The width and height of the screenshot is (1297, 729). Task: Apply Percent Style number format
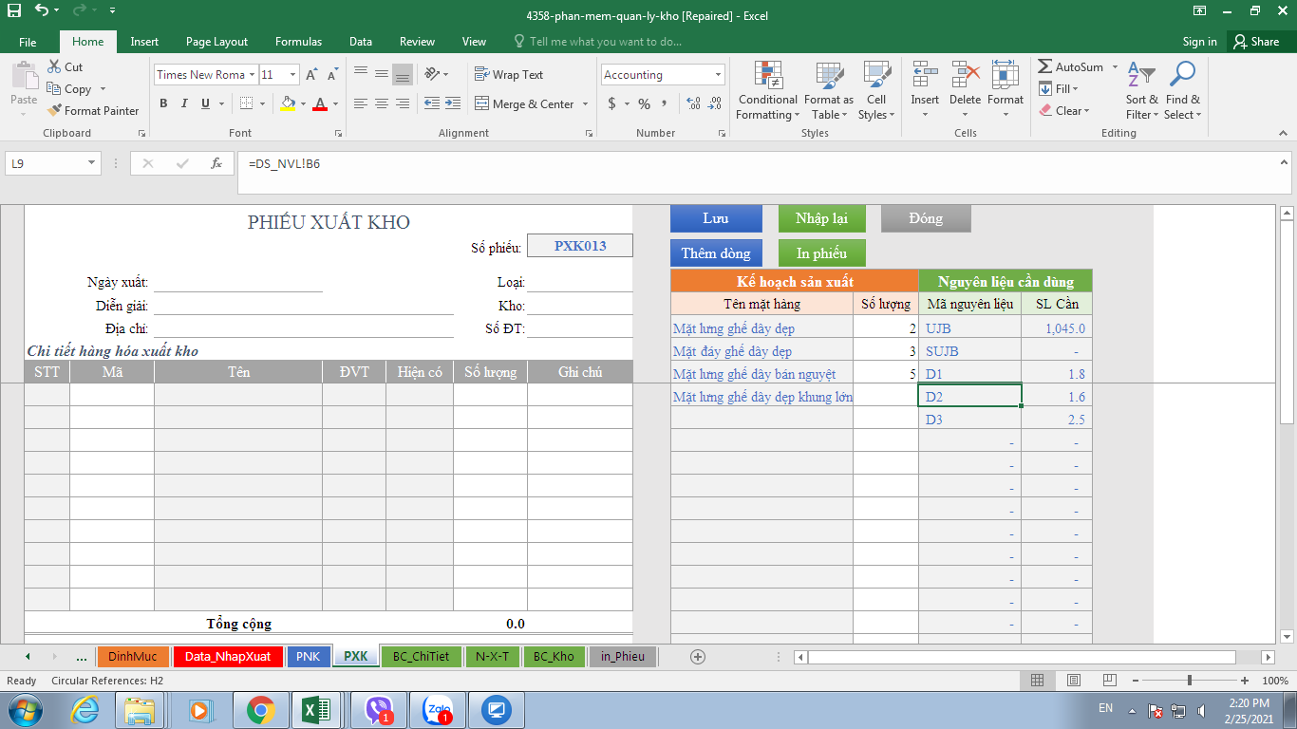[x=644, y=103]
